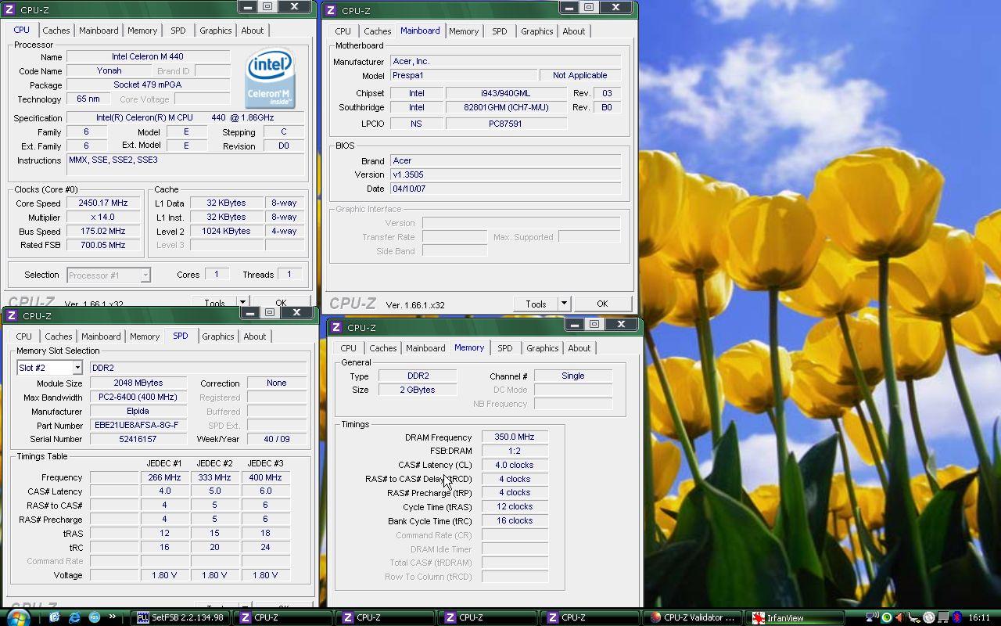Click the Core Speed value 2450.17 MHz
This screenshot has width=1001, height=626.
pos(102,203)
